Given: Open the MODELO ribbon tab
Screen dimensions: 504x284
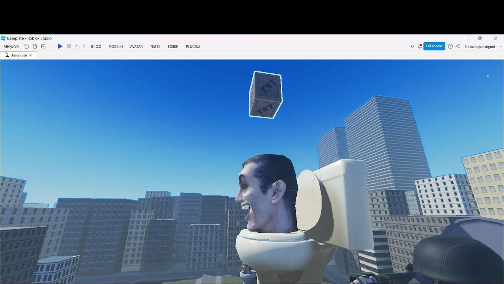Looking at the screenshot, I should 116,47.
